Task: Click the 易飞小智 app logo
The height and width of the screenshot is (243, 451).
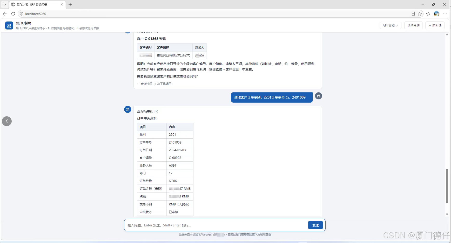Action: coord(9,25)
